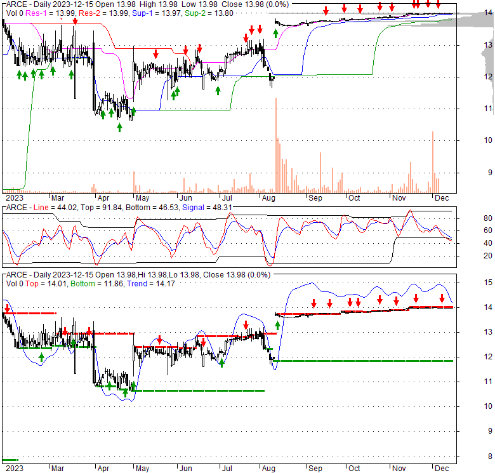Select the Res-2 = 13.99 legend label
Viewport: 495px width, 473px height.
(x=104, y=13)
